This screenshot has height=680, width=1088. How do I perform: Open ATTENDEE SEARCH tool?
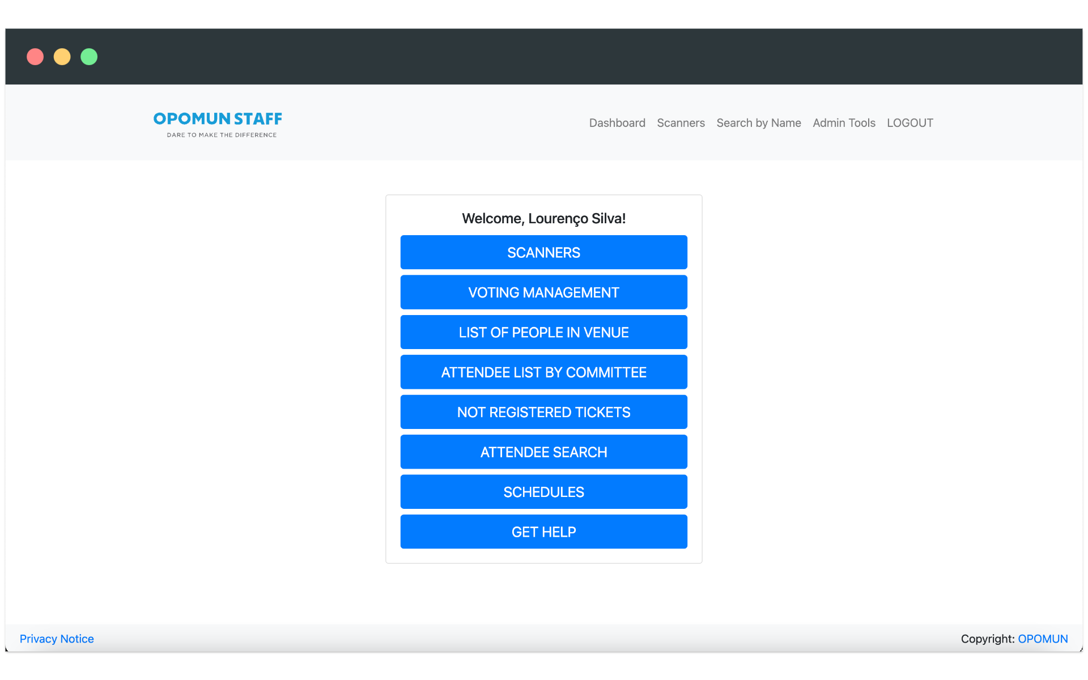pos(543,451)
